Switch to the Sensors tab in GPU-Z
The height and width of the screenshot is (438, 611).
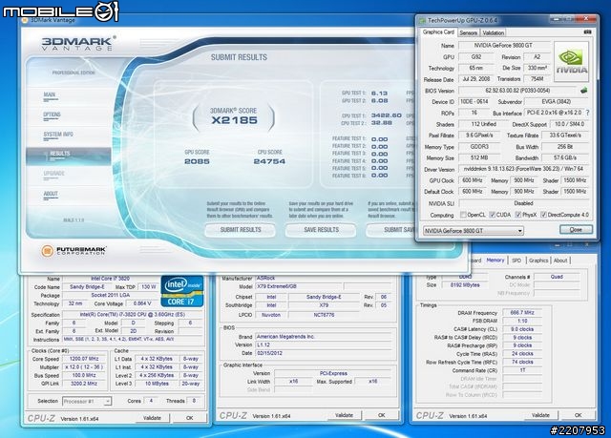(x=468, y=32)
